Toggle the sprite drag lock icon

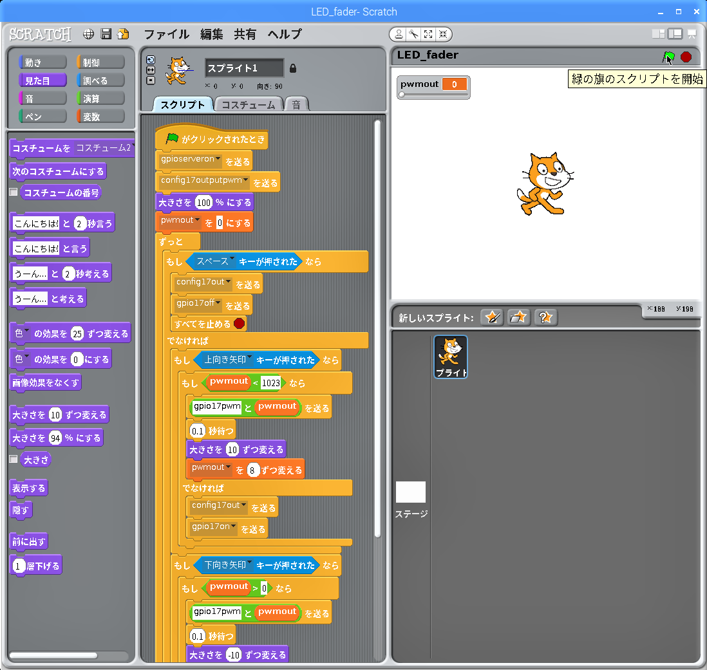(x=293, y=68)
